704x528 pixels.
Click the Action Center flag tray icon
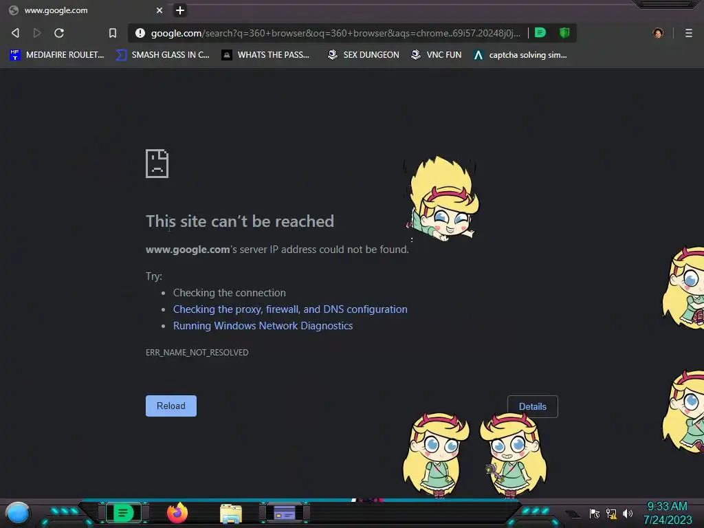595,514
